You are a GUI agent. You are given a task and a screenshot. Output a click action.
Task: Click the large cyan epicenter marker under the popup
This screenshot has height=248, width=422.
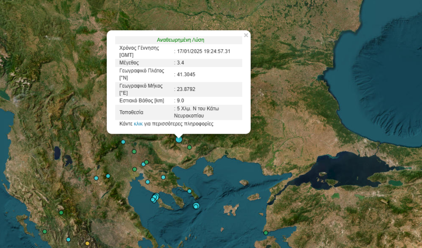click(179, 139)
